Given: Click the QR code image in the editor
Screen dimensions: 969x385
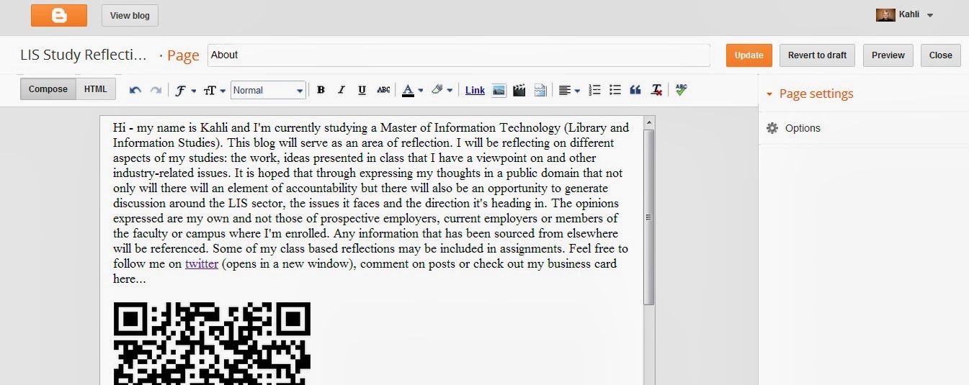Looking at the screenshot, I should [x=212, y=343].
